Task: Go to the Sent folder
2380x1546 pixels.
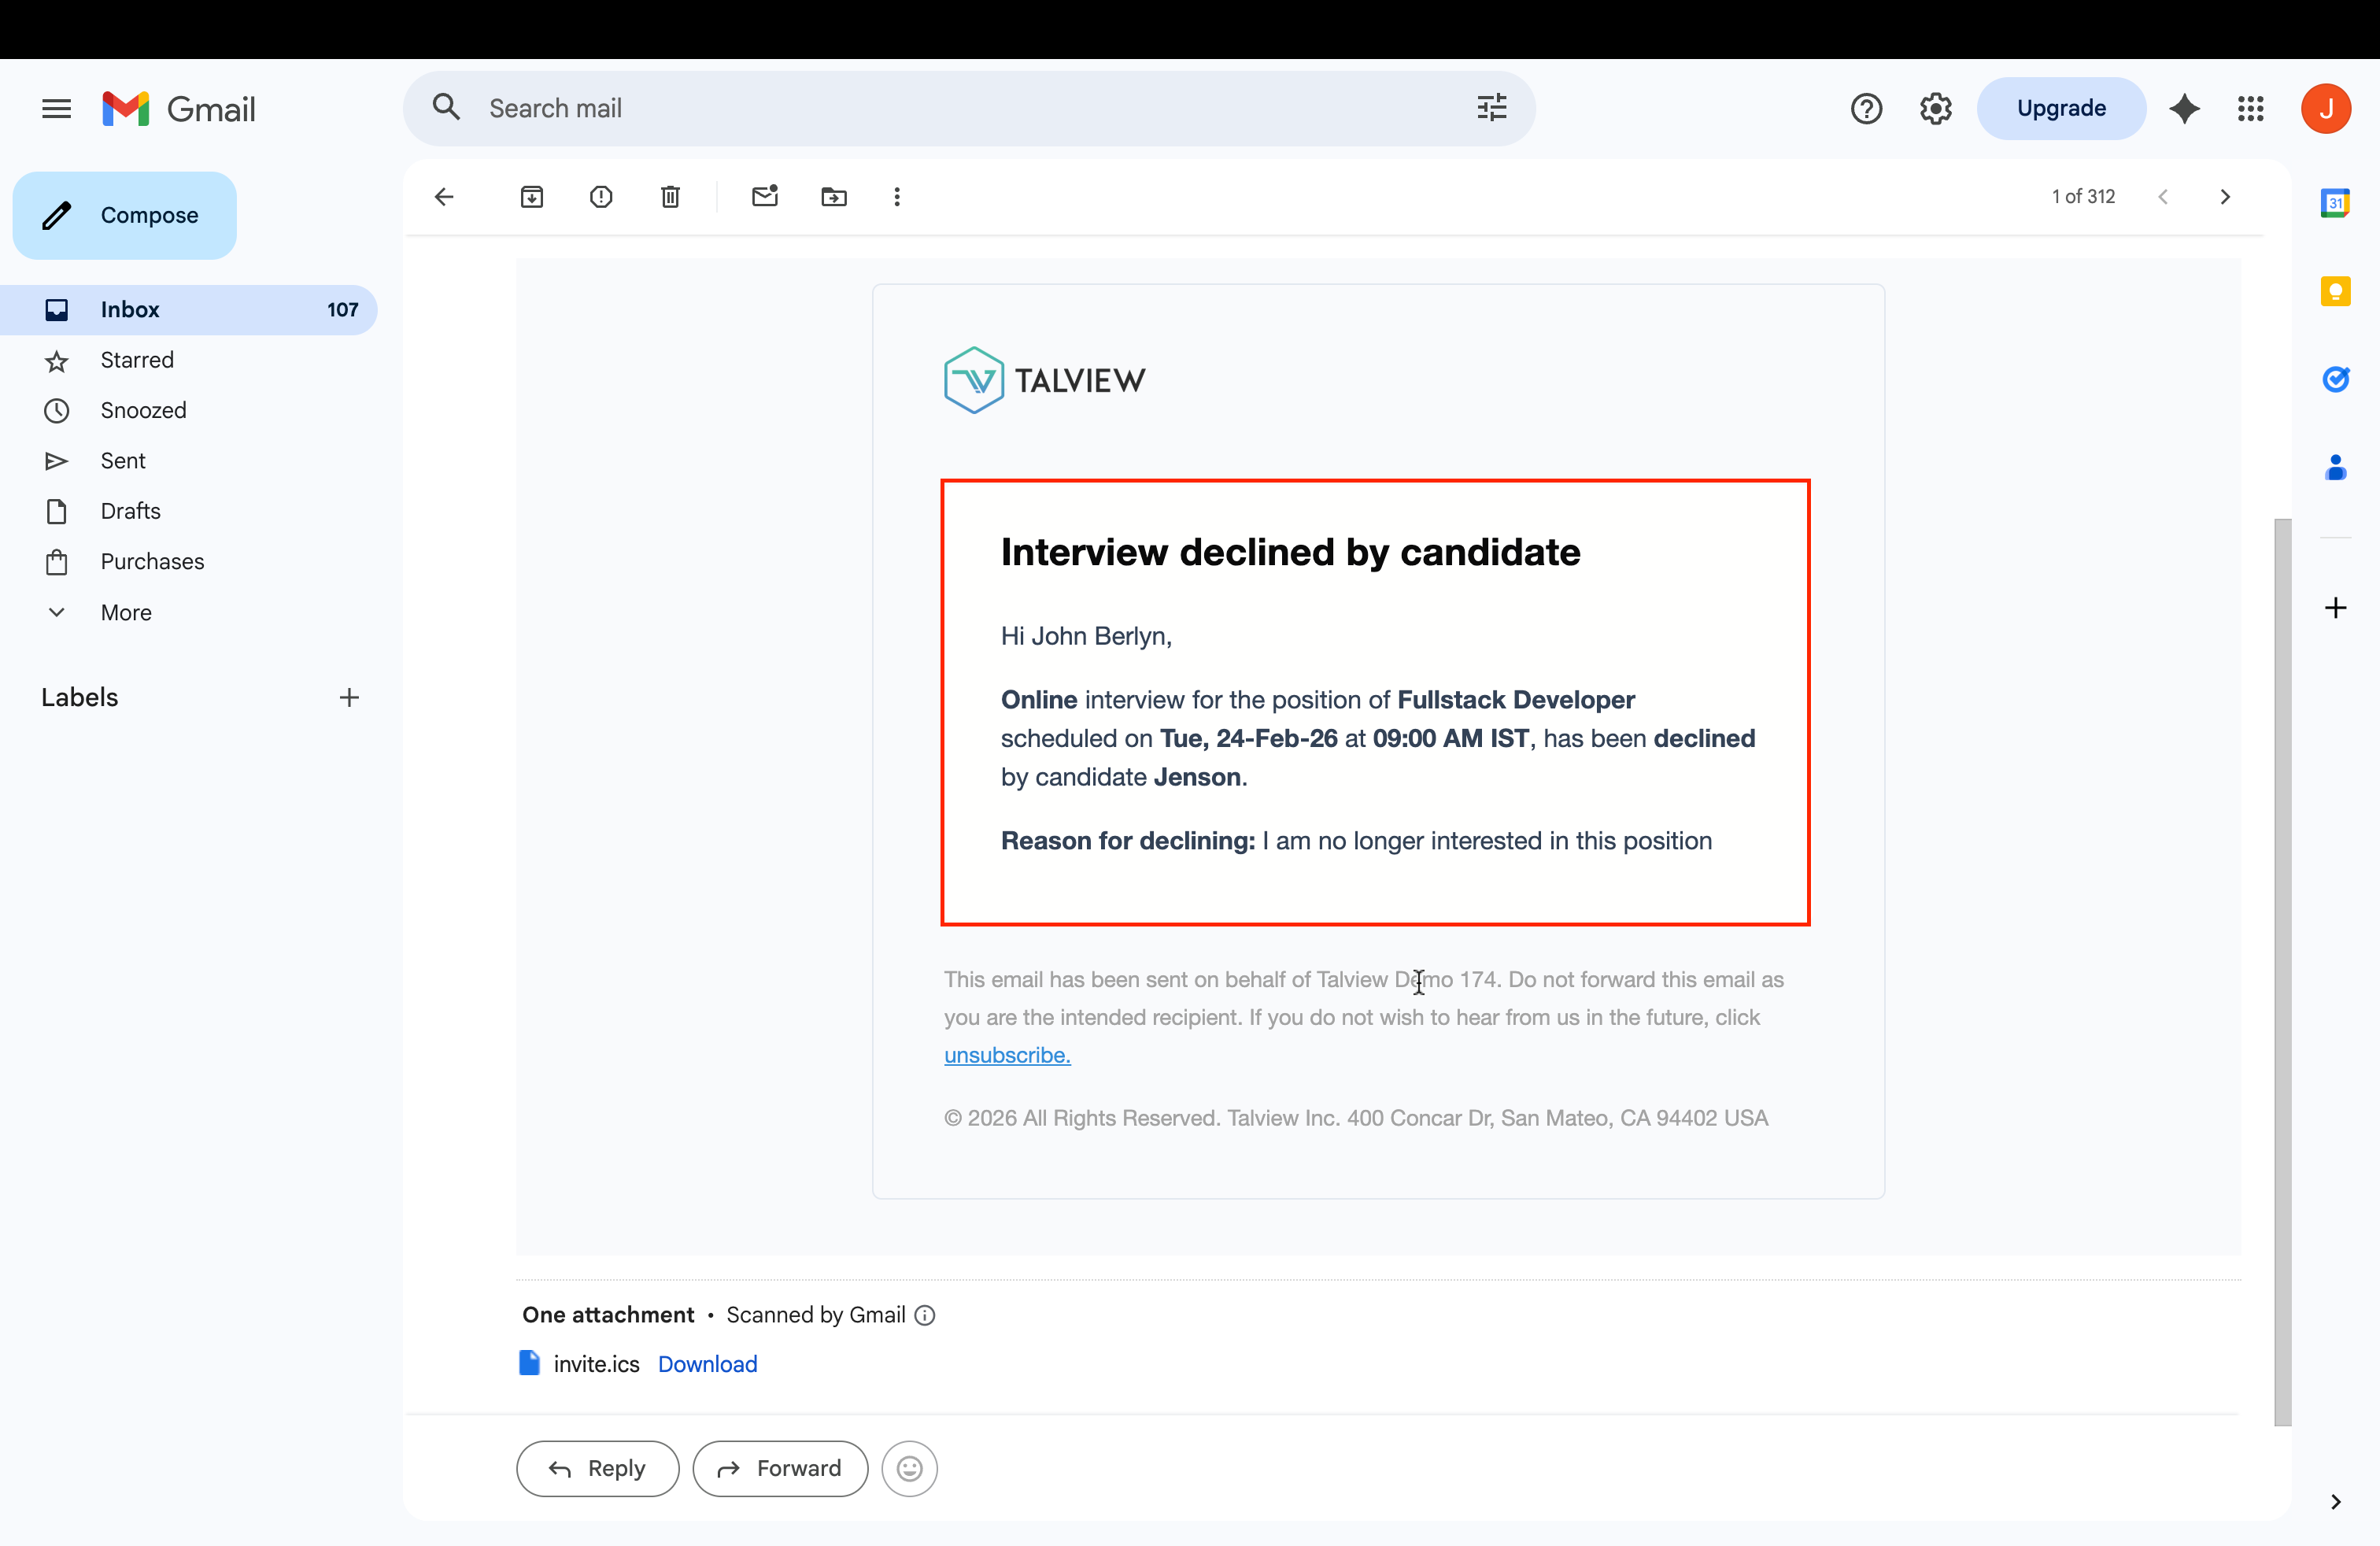Action: [x=123, y=461]
